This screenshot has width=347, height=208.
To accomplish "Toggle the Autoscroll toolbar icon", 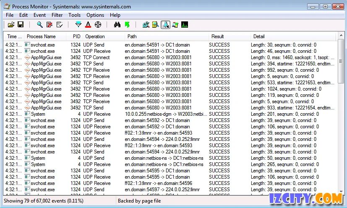I will click(50, 25).
